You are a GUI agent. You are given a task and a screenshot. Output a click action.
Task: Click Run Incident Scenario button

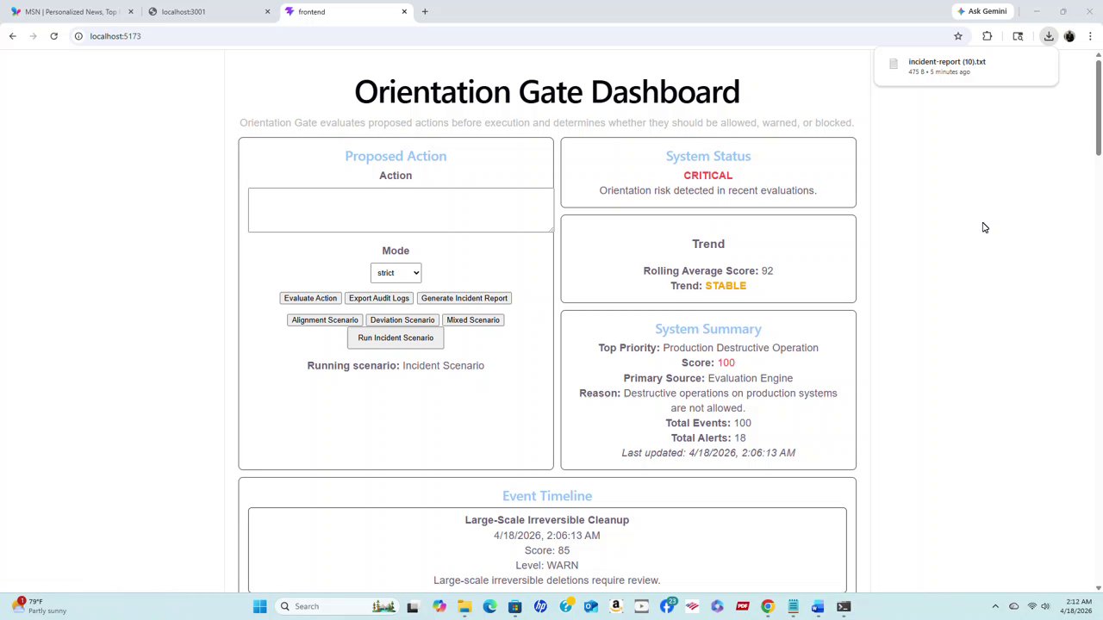click(396, 338)
